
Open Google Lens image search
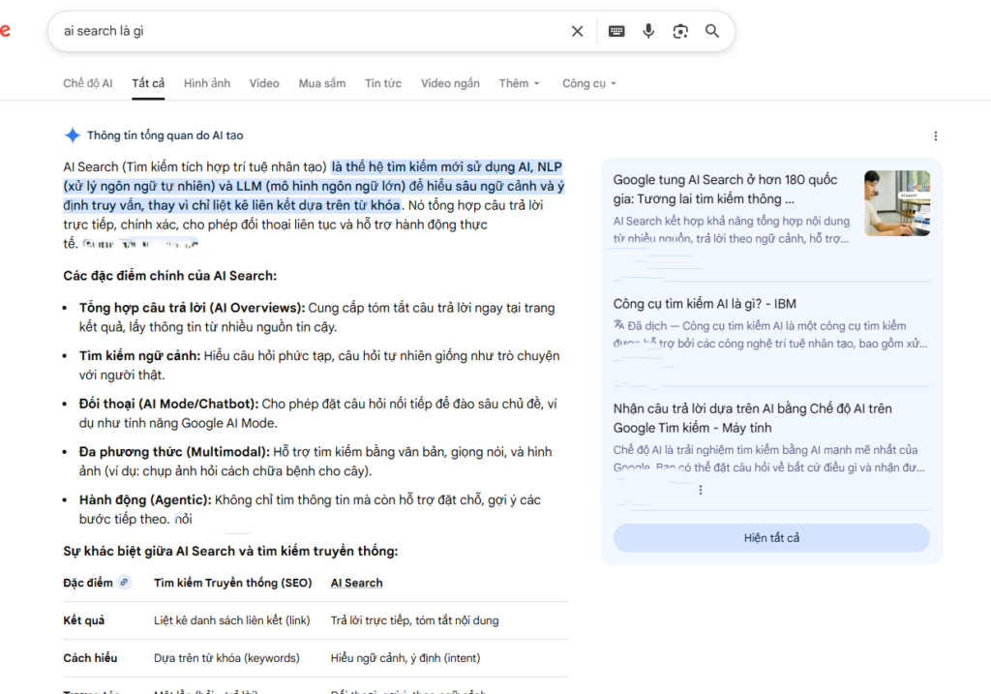click(680, 31)
